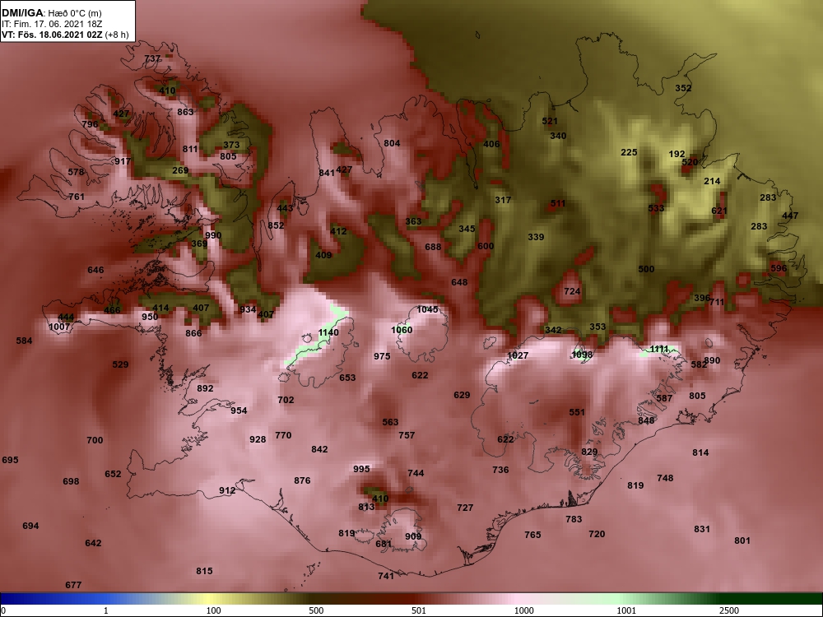Click the 912 value near the coast
This screenshot has width=823, height=617.
click(227, 490)
